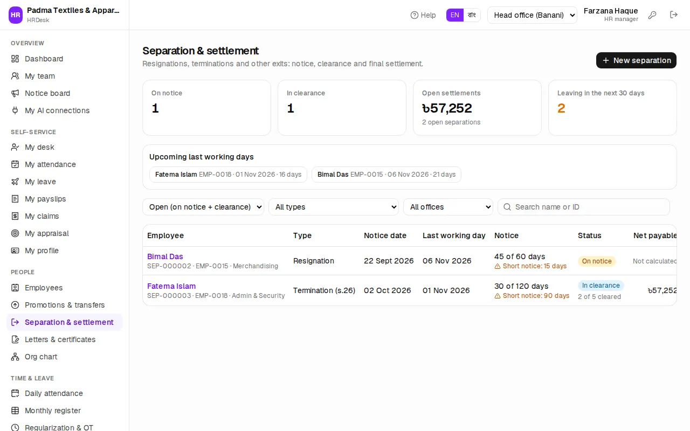Image resolution: width=690 pixels, height=431 pixels.
Task: Open My AI connections
Action: click(x=65, y=110)
